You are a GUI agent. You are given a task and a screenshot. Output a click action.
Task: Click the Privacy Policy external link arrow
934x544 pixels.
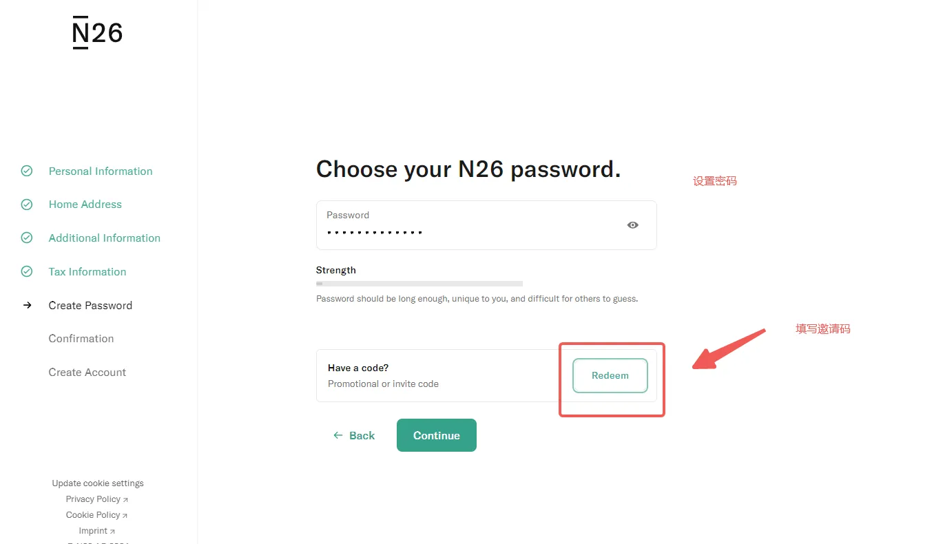point(125,500)
